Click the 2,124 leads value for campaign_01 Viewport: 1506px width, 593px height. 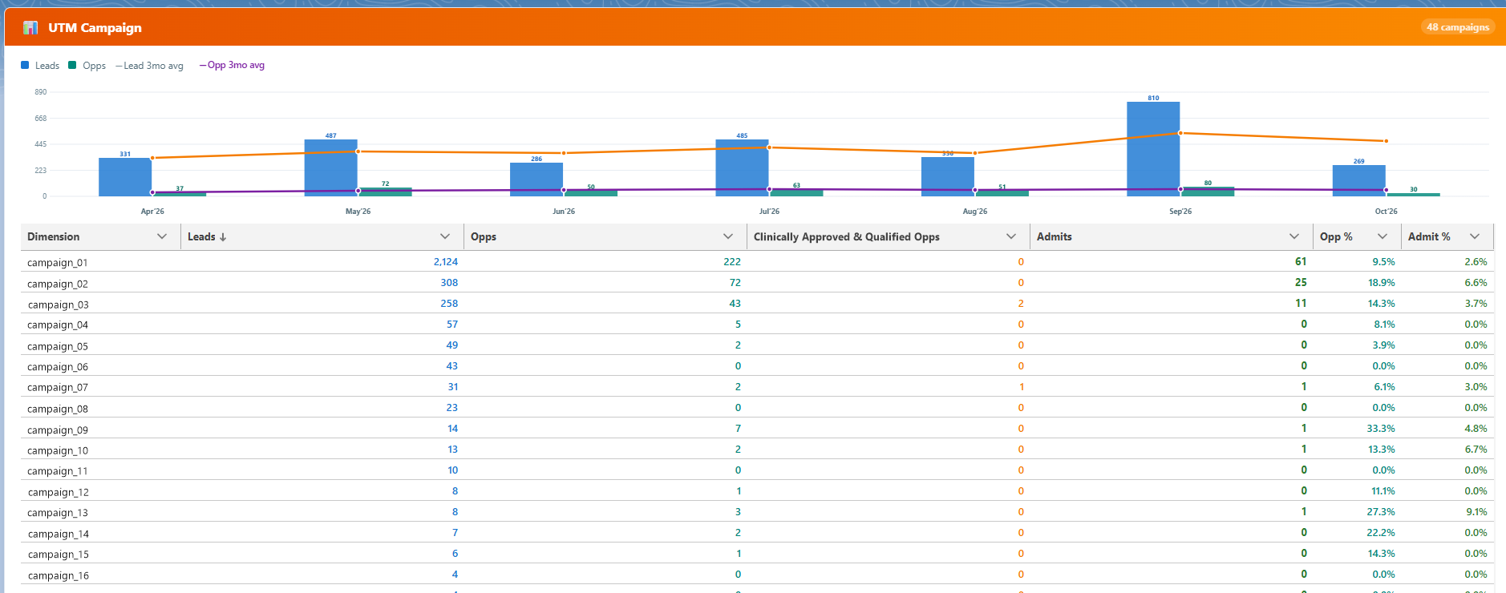pyautogui.click(x=445, y=262)
